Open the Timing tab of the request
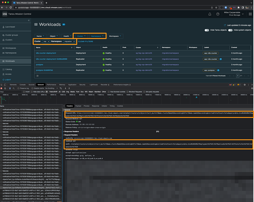 point(112,106)
